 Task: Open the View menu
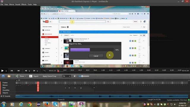[6, 4]
